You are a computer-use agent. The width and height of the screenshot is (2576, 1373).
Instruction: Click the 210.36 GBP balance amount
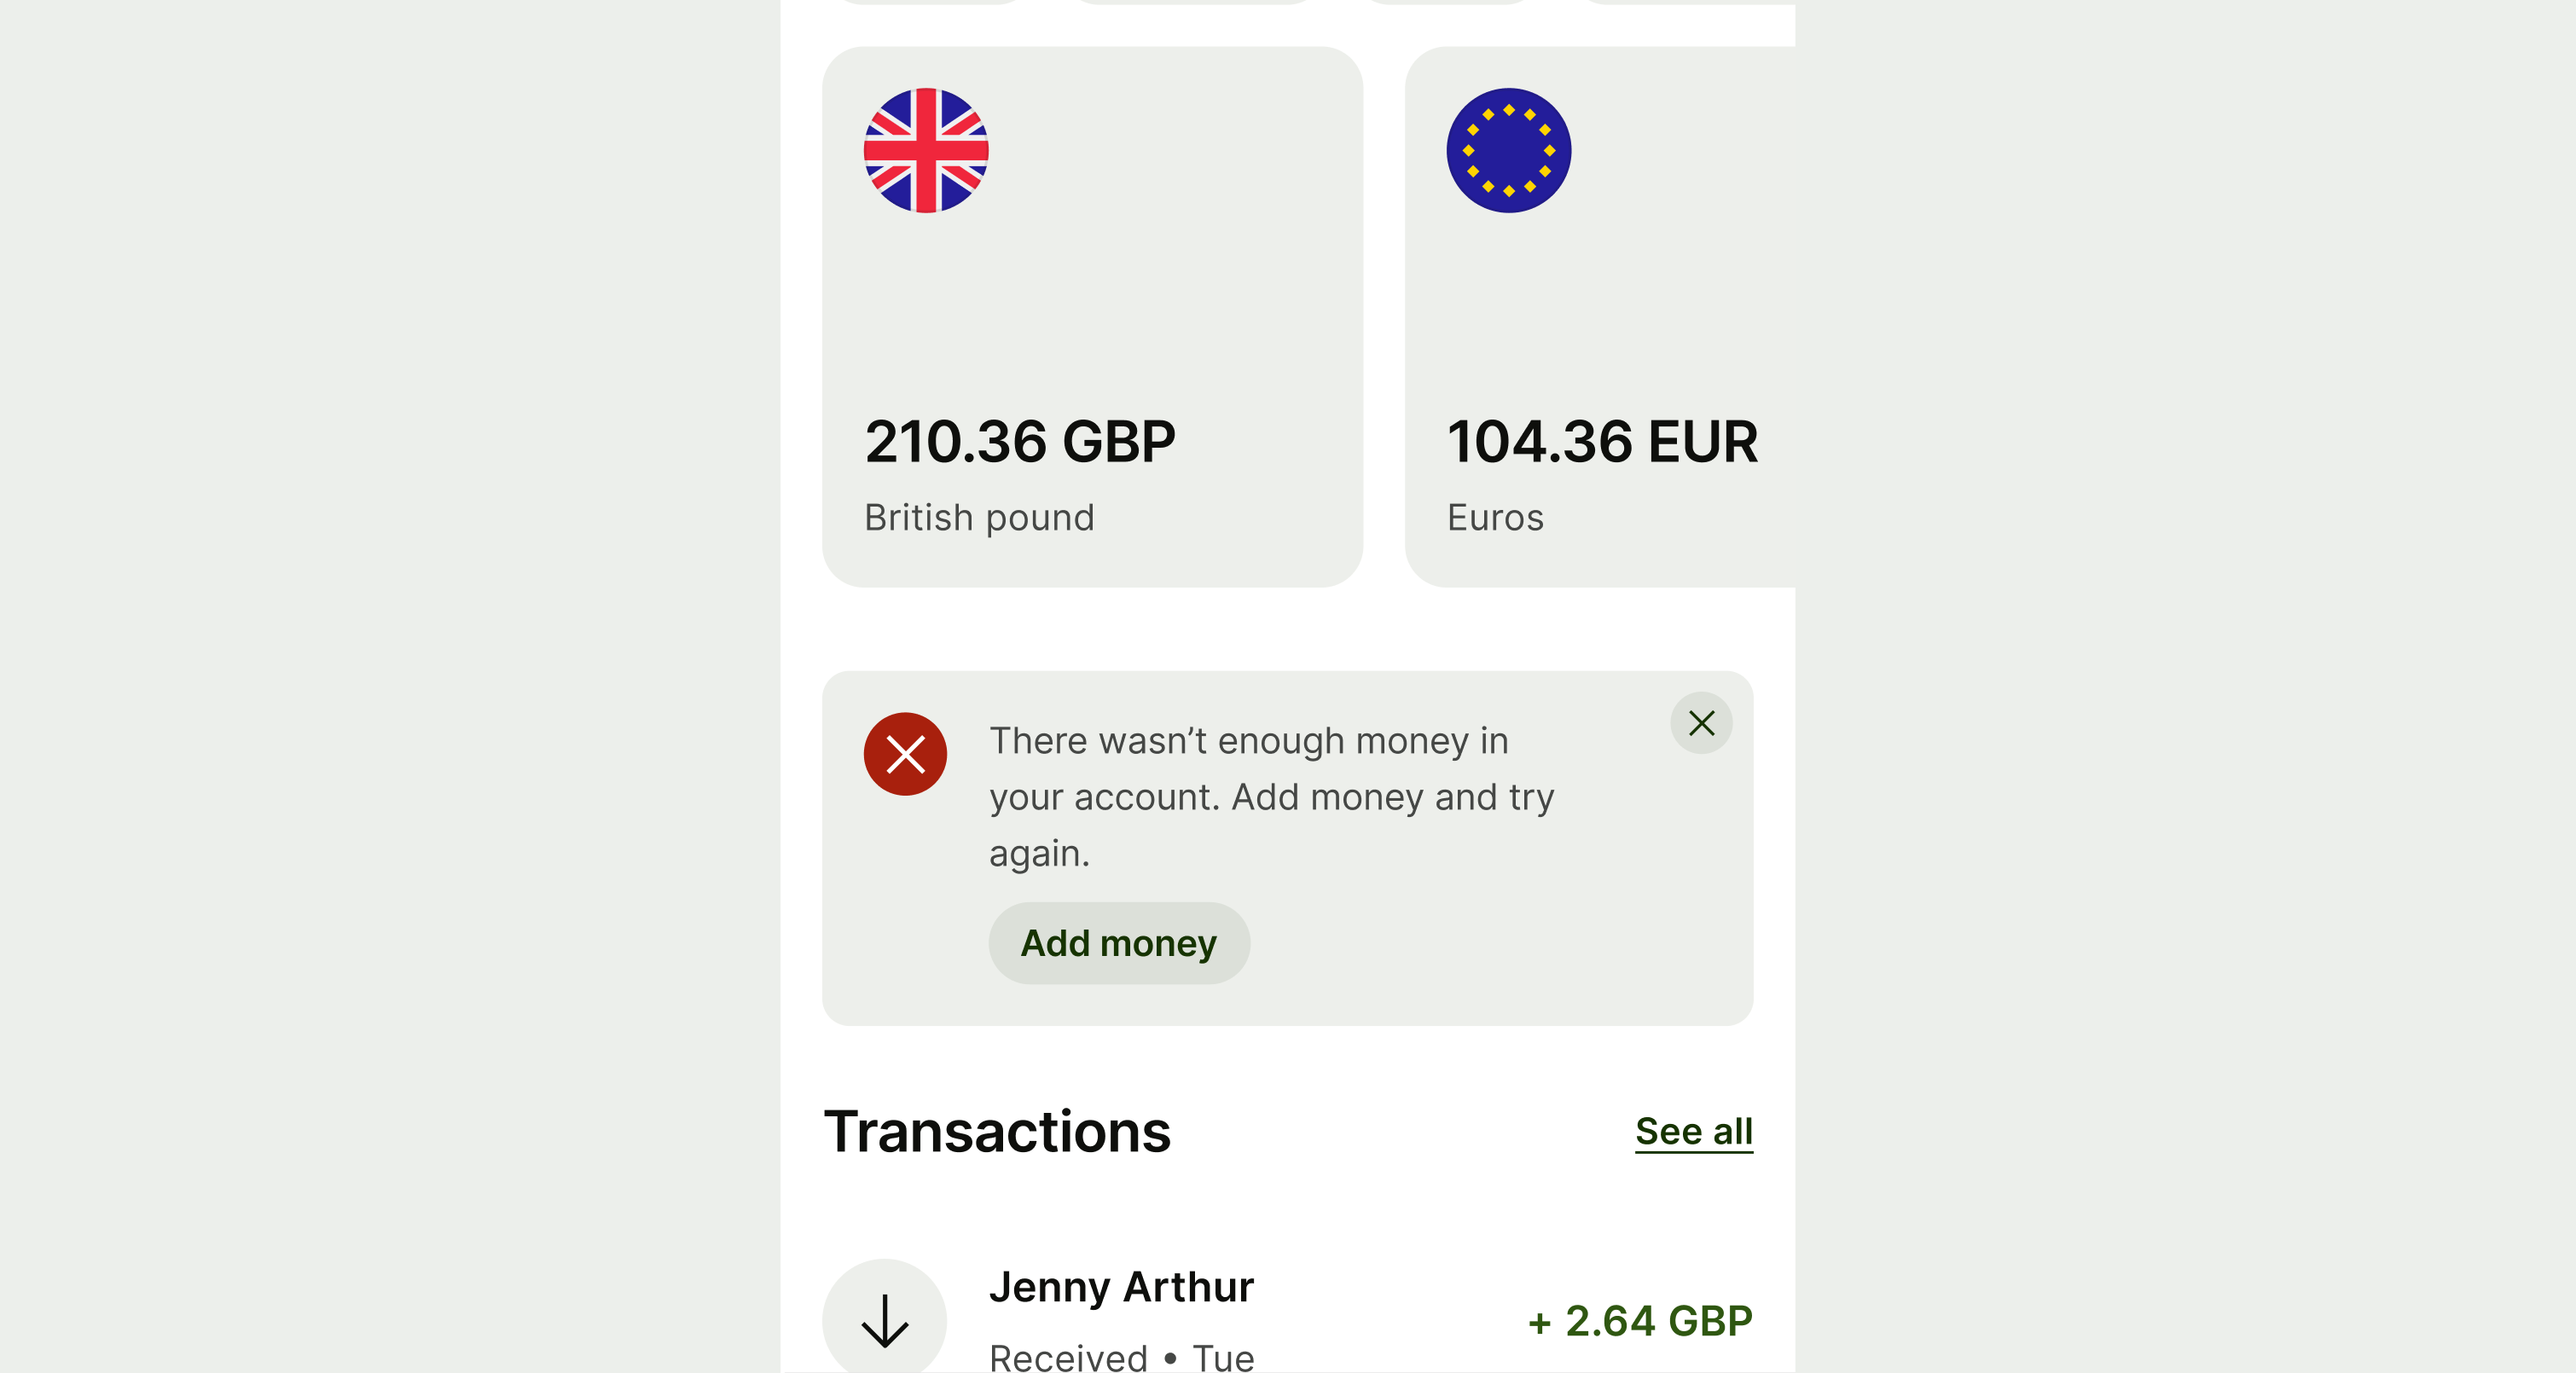[1020, 441]
